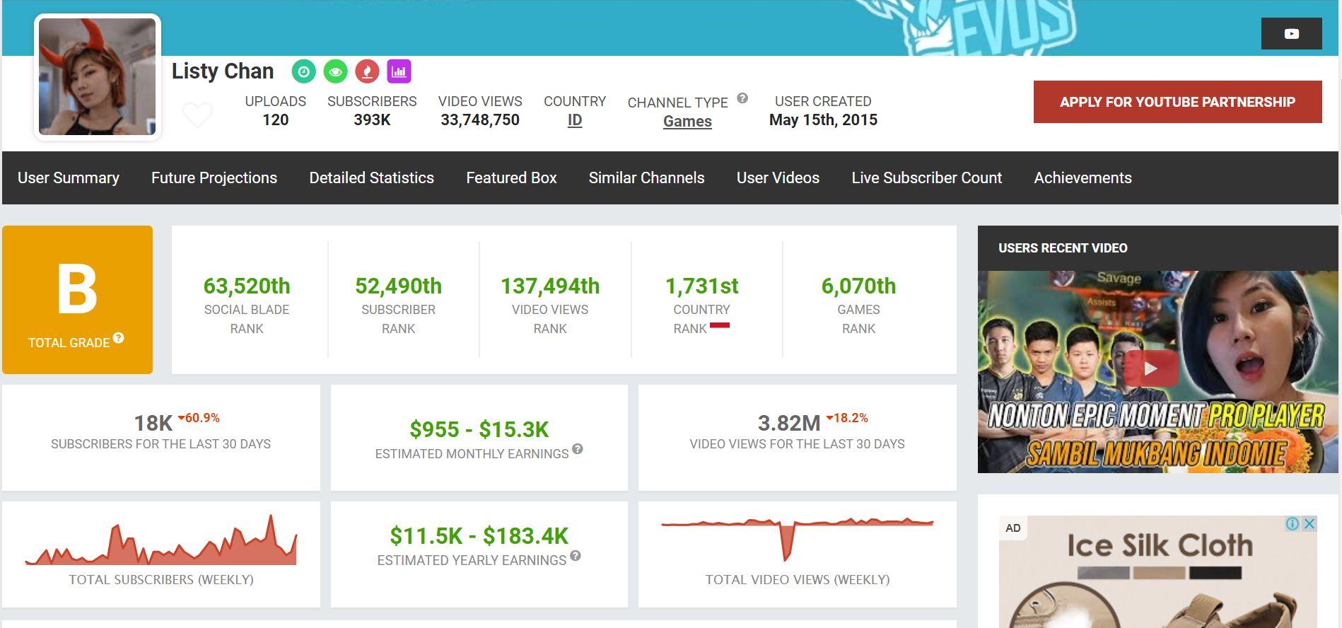Click the Total Video Views weekly chart
1342x628 pixels.
797,540
